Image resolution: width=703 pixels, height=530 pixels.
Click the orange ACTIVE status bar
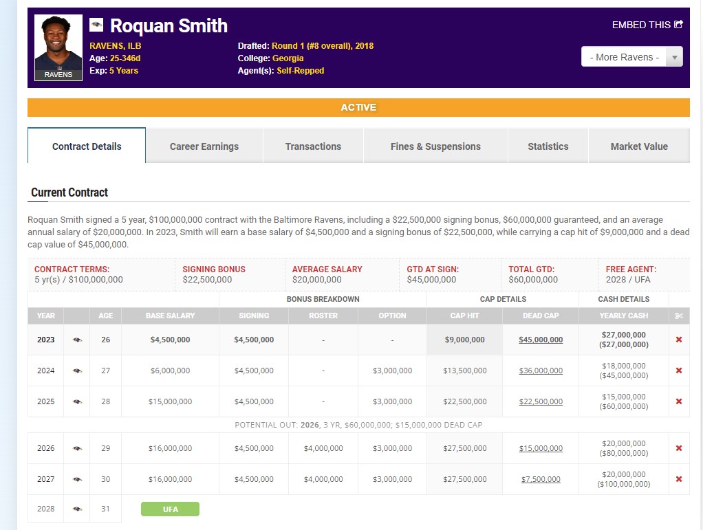coord(358,107)
